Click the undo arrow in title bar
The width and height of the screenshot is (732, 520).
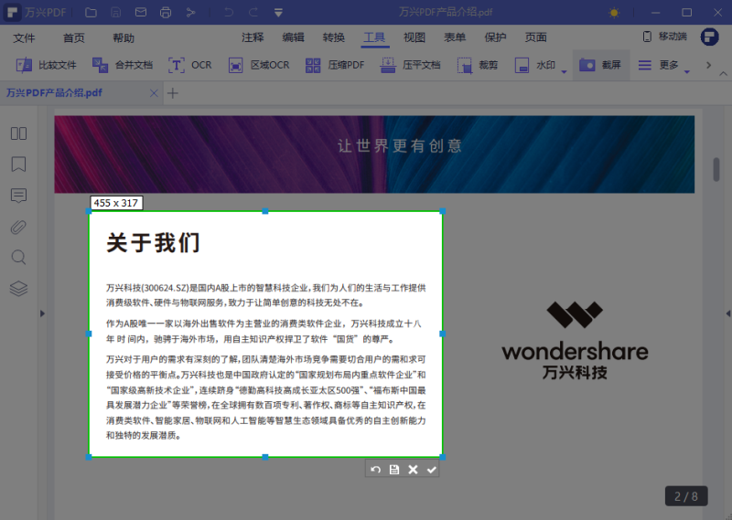click(228, 13)
